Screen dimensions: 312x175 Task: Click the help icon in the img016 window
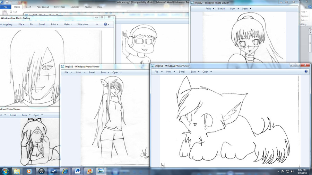click(x=306, y=72)
